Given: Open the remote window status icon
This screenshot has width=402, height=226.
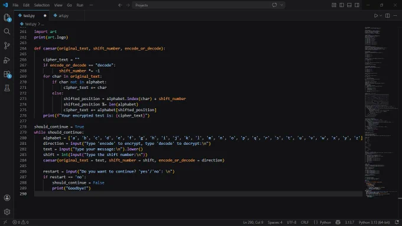Looking at the screenshot, I should pos(5,222).
